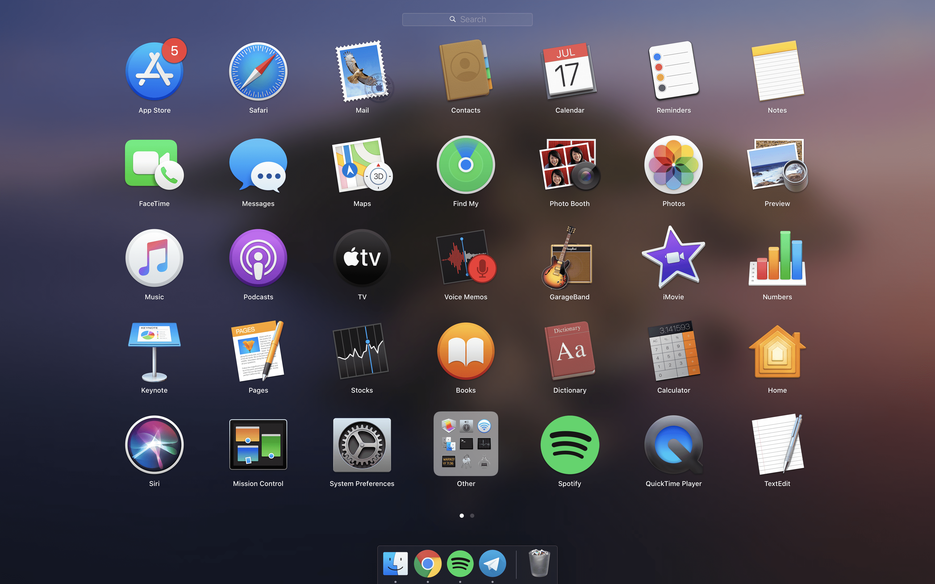Open the Calendar app
The height and width of the screenshot is (584, 935).
point(570,71)
